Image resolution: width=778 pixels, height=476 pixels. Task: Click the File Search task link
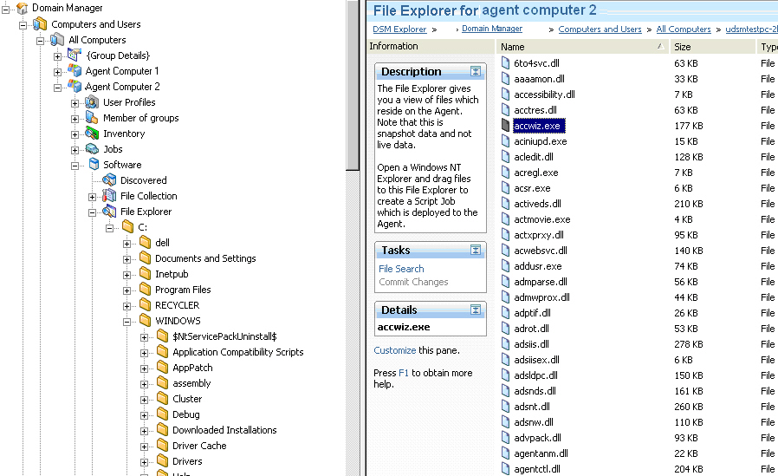click(401, 269)
